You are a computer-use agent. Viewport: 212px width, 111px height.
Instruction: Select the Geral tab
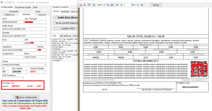point(38,12)
